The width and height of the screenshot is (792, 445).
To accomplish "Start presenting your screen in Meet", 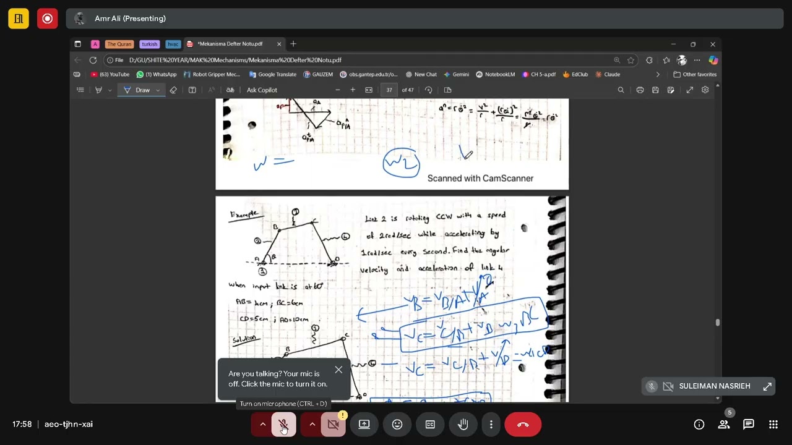I will click(364, 425).
